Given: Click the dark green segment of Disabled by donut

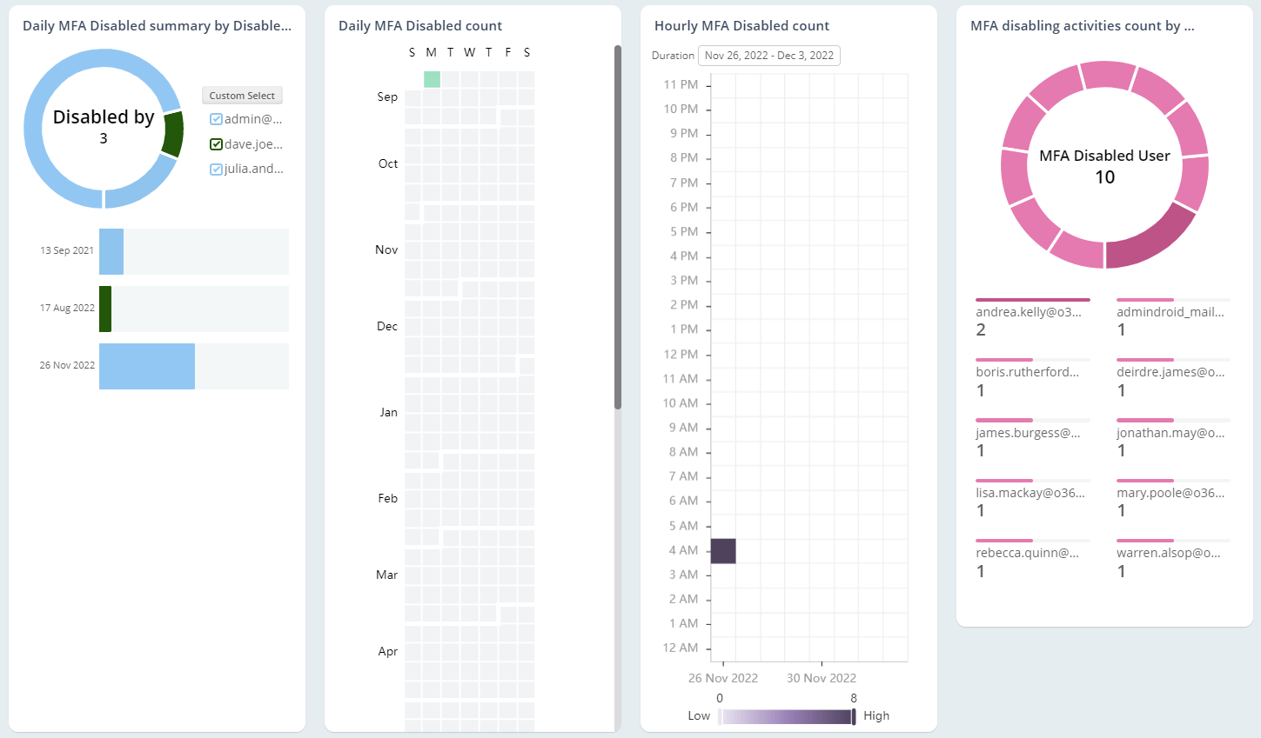Looking at the screenshot, I should click(172, 134).
